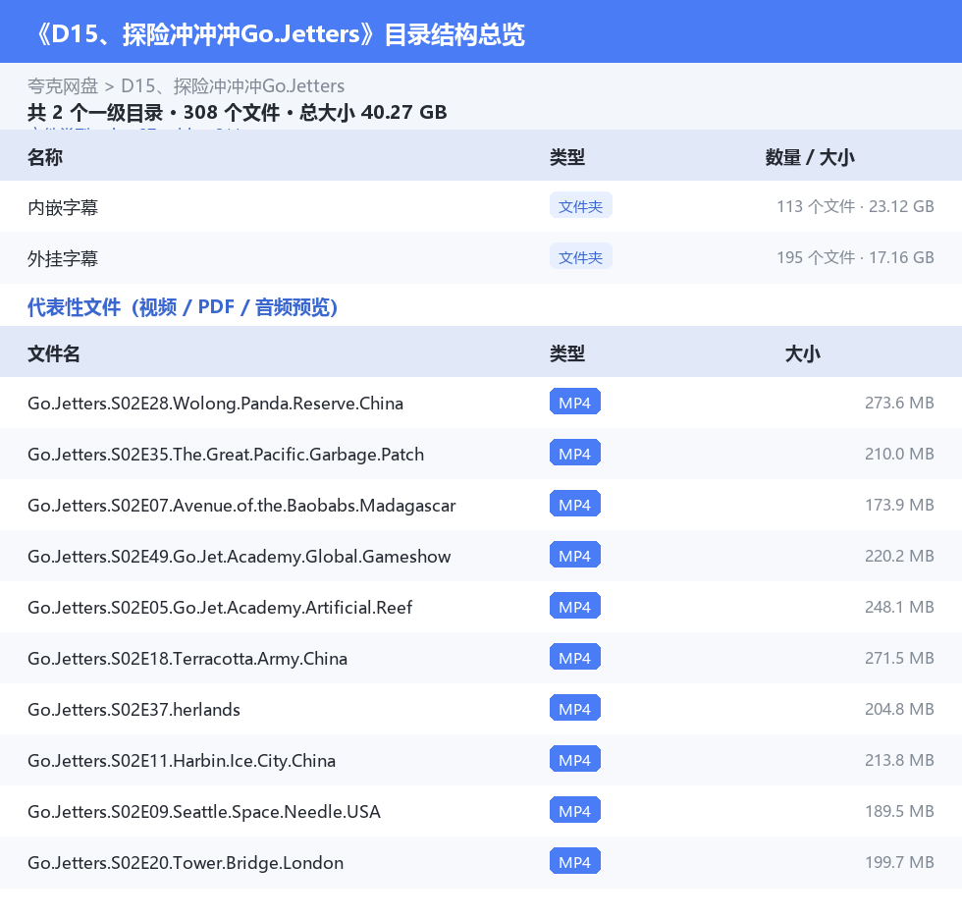This screenshot has width=962, height=919.
Task: Click MP4 badge for S02E09 Seattle Space Needle
Action: (x=575, y=810)
